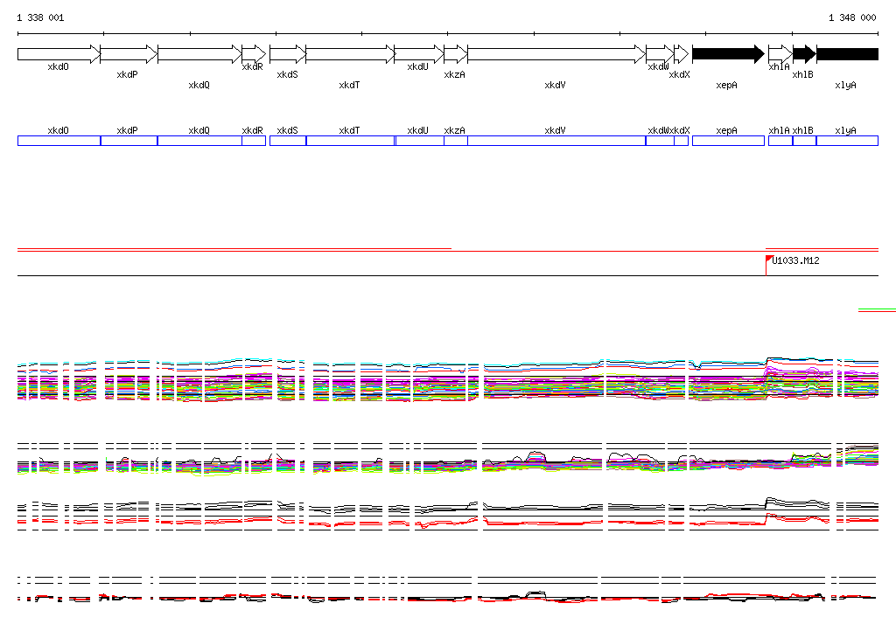This screenshot has width=896, height=624.
Task: Select the blue xkzA segment box
Action: pyautogui.click(x=455, y=141)
